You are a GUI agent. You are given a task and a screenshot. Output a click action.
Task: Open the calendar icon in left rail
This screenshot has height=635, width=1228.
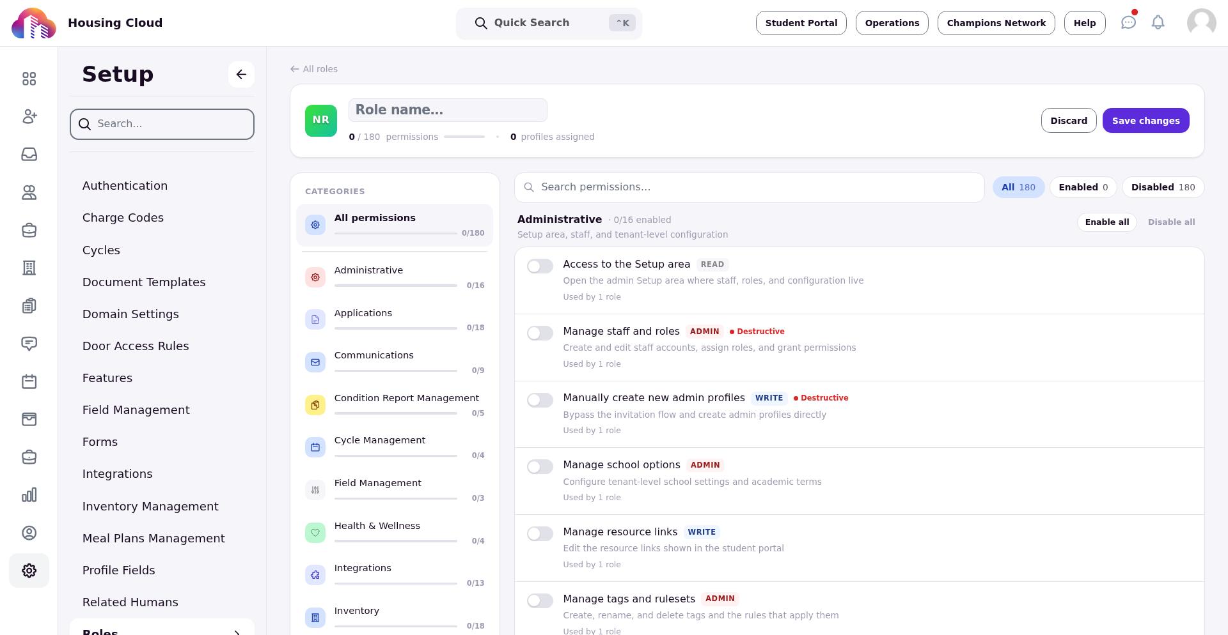pos(29,381)
